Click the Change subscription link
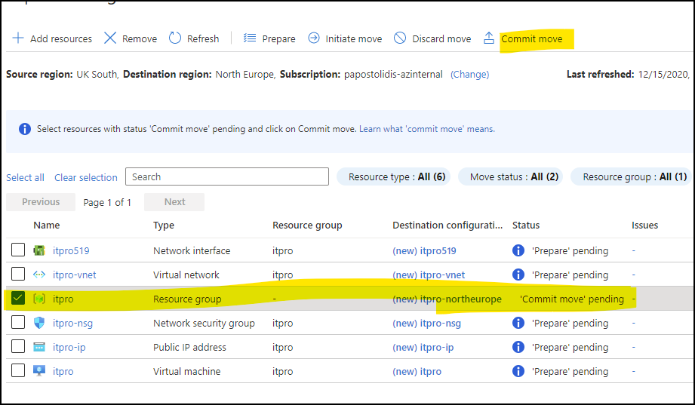The width and height of the screenshot is (695, 405). click(x=469, y=75)
